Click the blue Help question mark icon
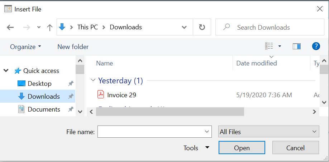Screen dimensions: 329x162 pos(316,46)
